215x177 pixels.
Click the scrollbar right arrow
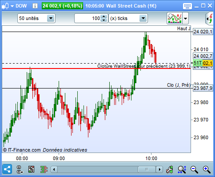click(159, 169)
